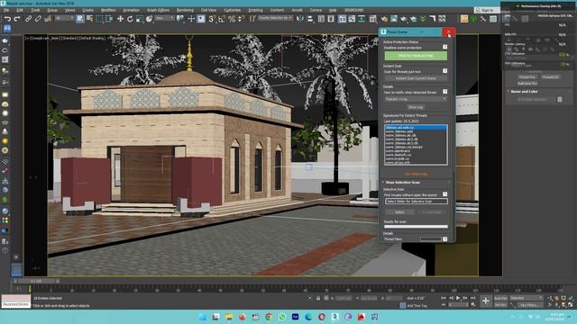
Task: Toggle Realtime scene protection help checkbox
Action: tap(444, 47)
